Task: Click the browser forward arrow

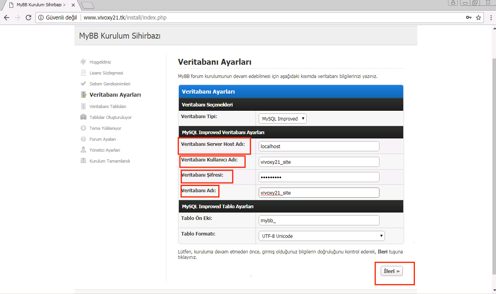Action: tap(17, 18)
